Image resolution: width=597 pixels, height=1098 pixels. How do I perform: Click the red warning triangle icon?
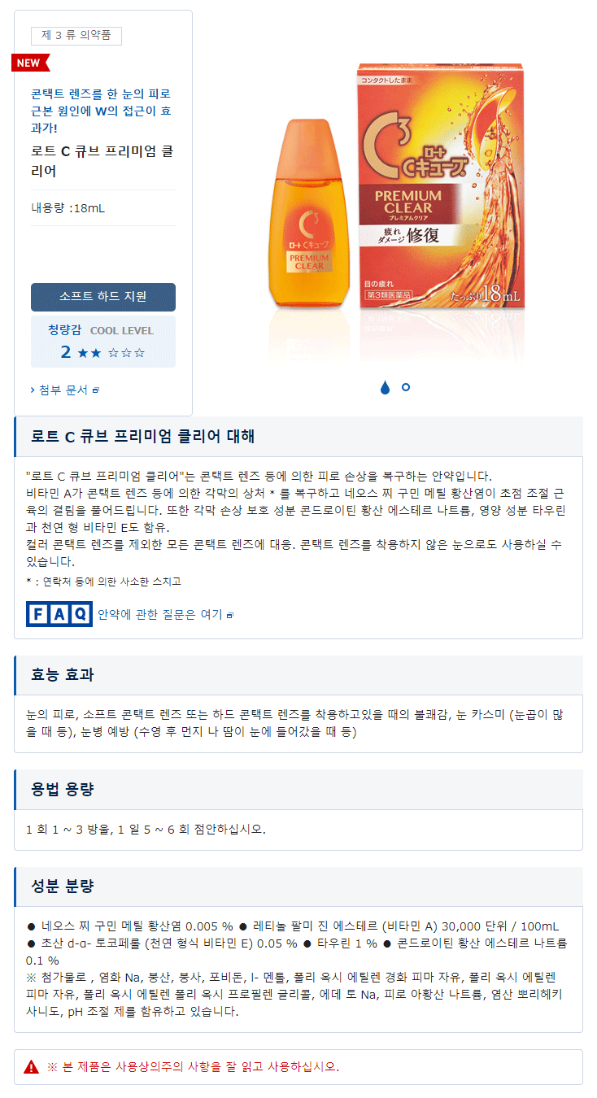pos(31,1067)
